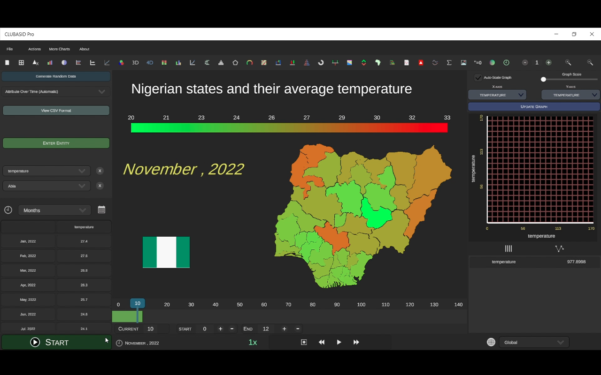This screenshot has height=375, width=601.
Task: Expand the Global scope dropdown
Action: [534, 342]
